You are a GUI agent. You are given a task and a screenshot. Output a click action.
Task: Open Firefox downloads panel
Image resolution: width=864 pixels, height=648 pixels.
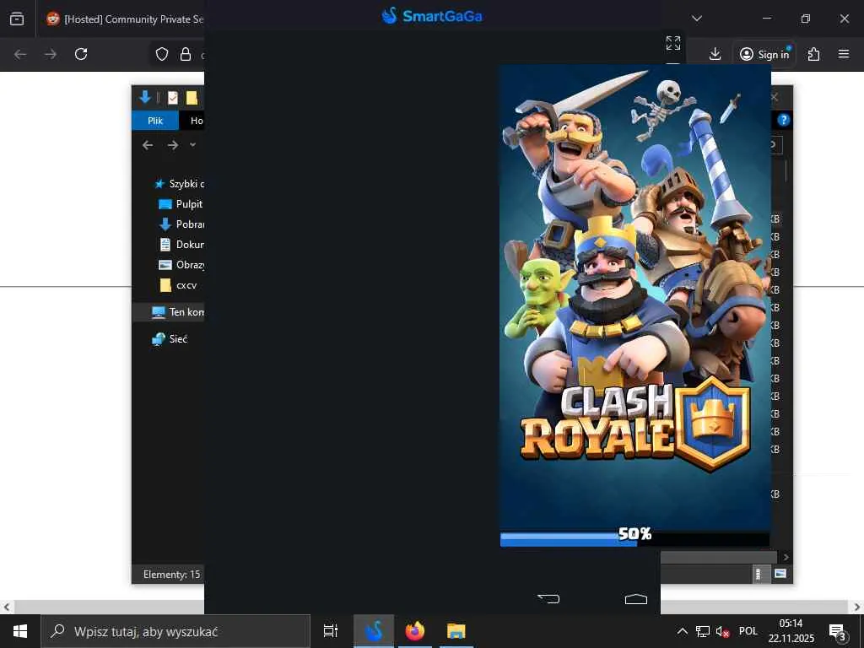point(715,54)
